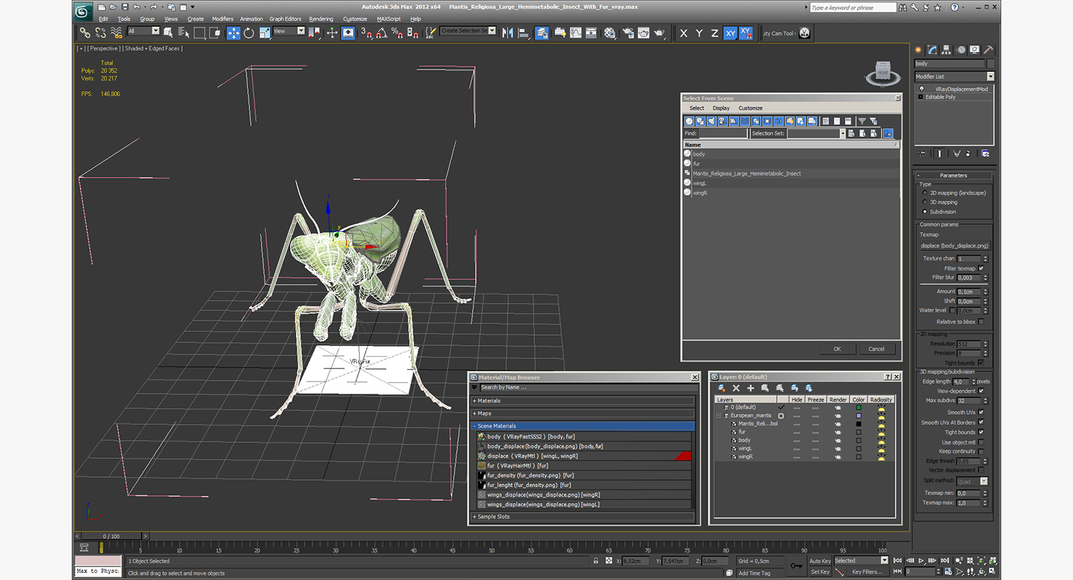Click the Set Key key icon
This screenshot has width=1073, height=580.
(x=796, y=565)
